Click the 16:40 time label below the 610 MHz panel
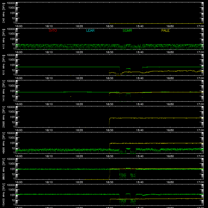The width and height of the screenshot is (208, 208). [140, 78]
